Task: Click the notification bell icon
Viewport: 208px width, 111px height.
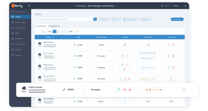Action: (162, 6)
